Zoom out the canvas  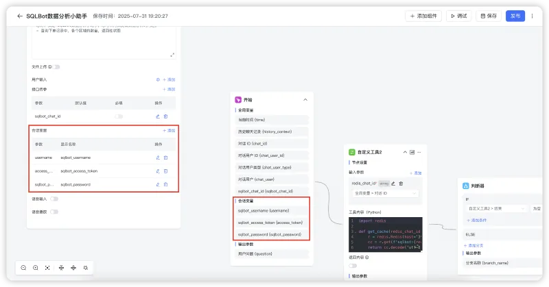23,268
